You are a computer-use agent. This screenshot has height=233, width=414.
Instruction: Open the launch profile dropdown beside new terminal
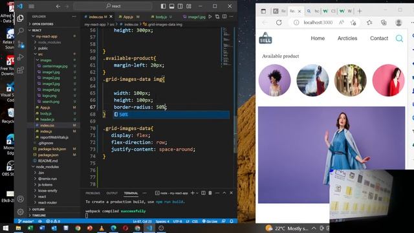(197, 193)
